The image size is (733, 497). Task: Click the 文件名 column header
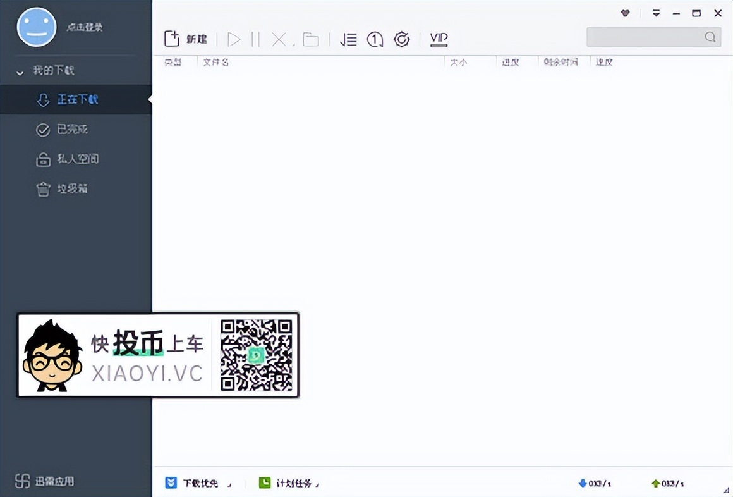[x=216, y=62]
